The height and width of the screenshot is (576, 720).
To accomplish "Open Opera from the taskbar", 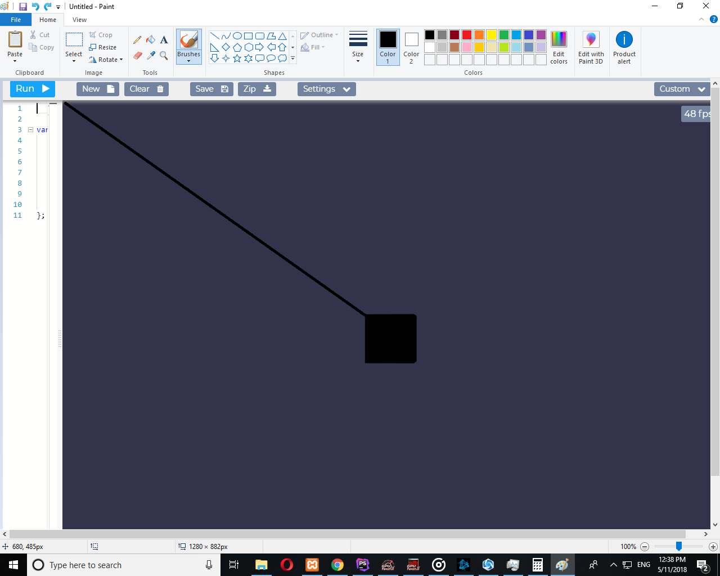I will tap(287, 565).
